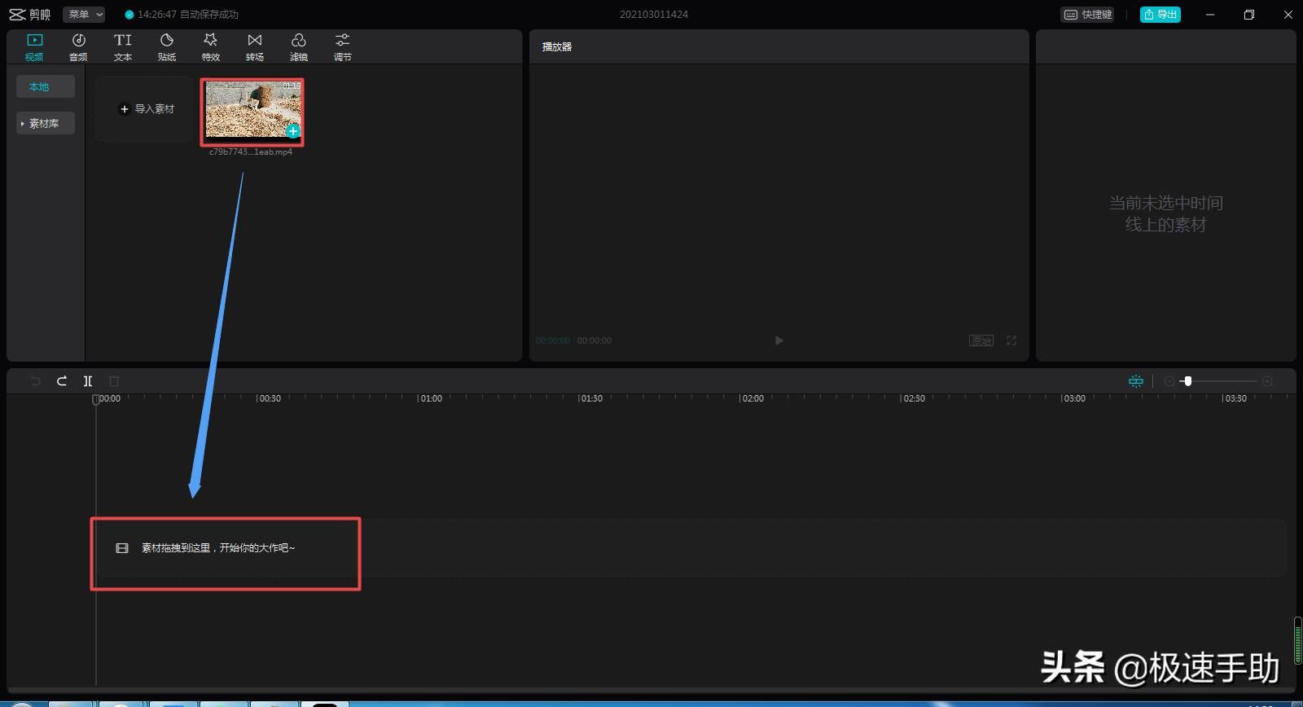Select the c79b7743...1eab.mp4 video thumbnail

[252, 110]
